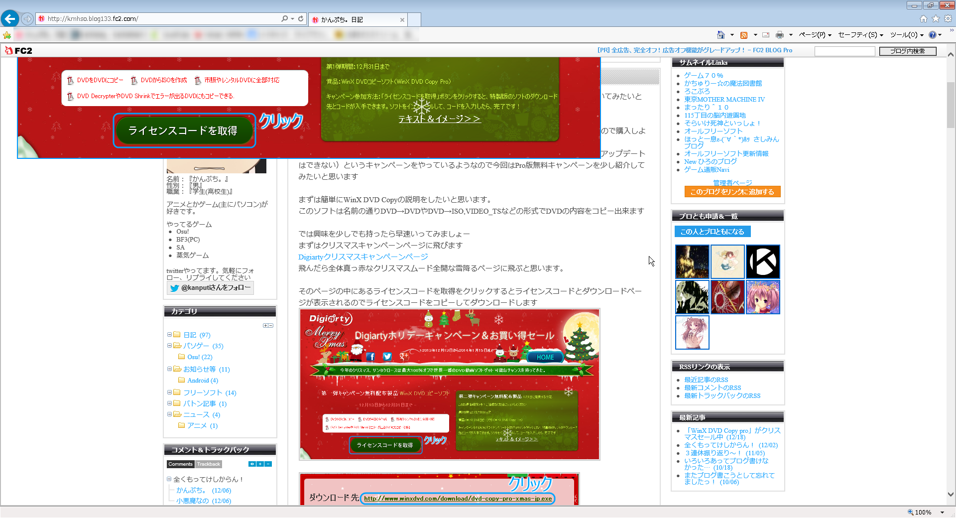This screenshot has width=956, height=518.
Task: Click the plus icon in Comments panel
Action: pyautogui.click(x=260, y=464)
